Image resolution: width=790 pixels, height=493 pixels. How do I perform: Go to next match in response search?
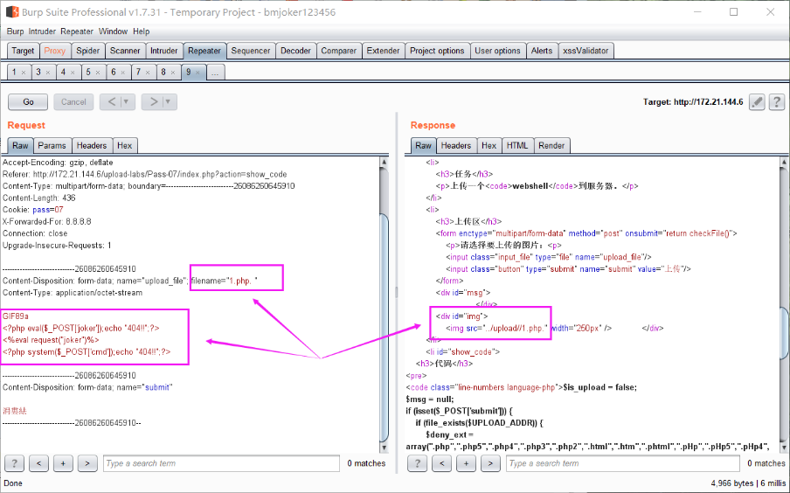490,462
